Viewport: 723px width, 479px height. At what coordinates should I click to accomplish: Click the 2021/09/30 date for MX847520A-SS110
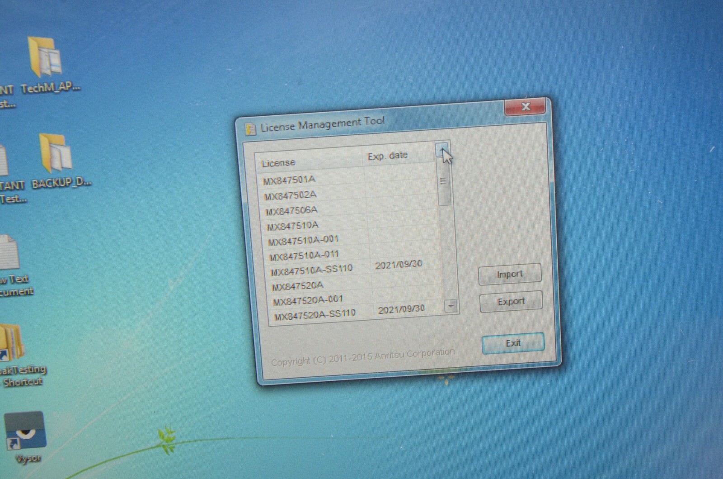401,309
